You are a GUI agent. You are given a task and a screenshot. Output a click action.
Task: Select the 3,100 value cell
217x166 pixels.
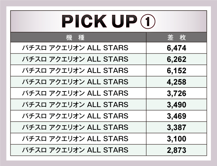[177, 139]
